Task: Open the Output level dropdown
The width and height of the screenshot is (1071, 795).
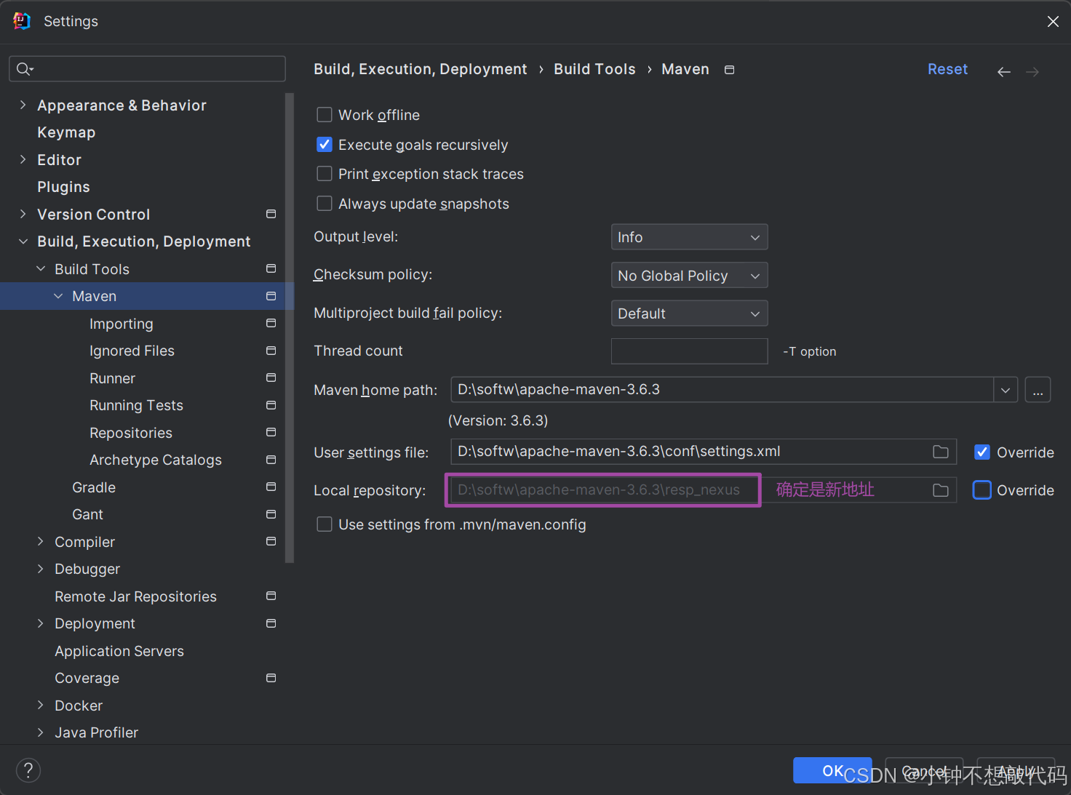Action: coord(690,237)
